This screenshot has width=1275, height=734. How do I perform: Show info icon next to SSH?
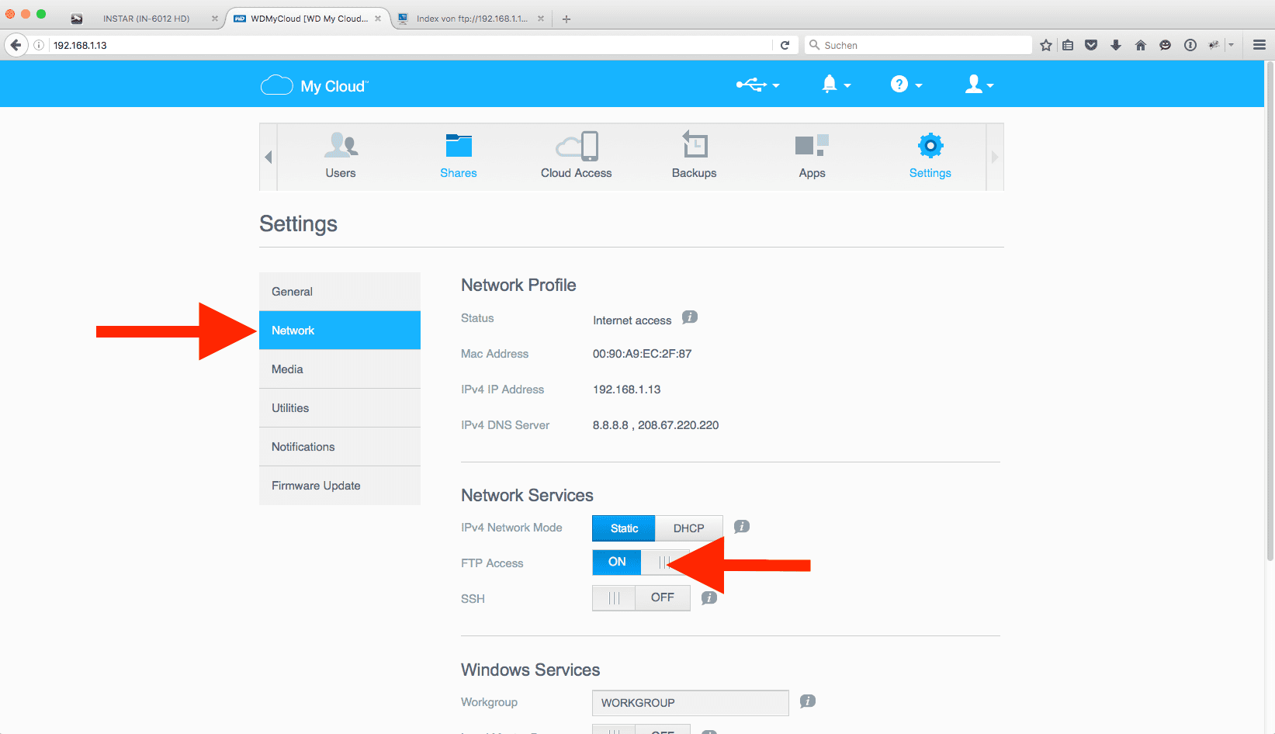tap(709, 598)
